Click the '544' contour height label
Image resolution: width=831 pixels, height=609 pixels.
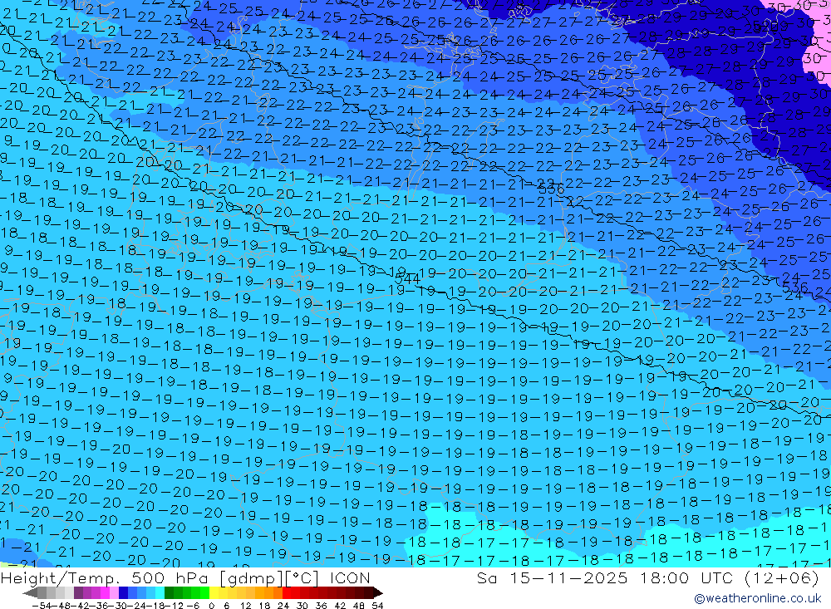point(407,279)
